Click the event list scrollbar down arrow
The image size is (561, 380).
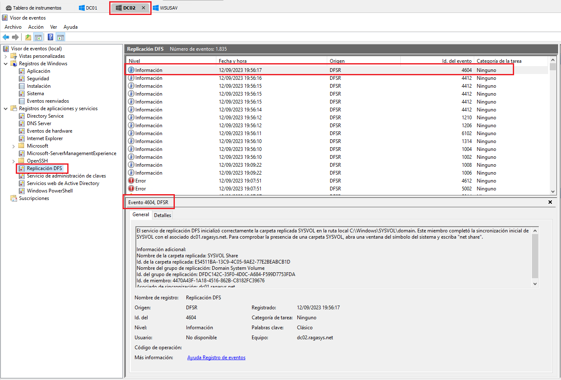pyautogui.click(x=553, y=191)
